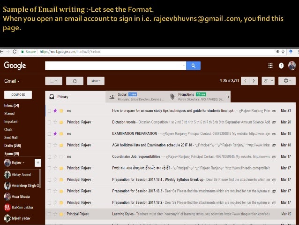299x225 pixels.
Task: Toggle importance marker on Dictation words email
Action: [61, 122]
